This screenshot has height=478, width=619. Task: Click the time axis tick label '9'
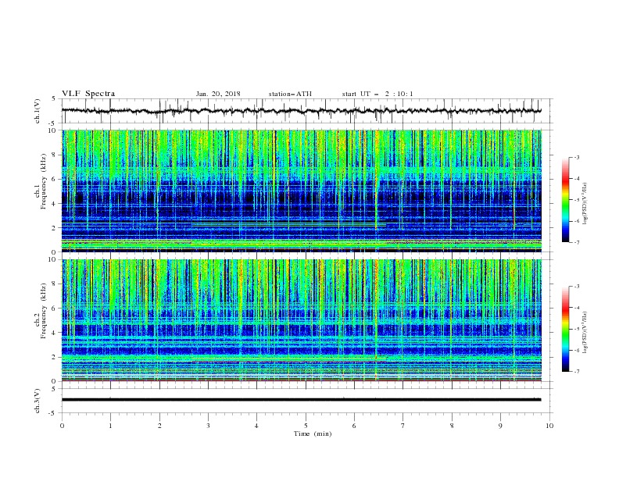point(500,426)
